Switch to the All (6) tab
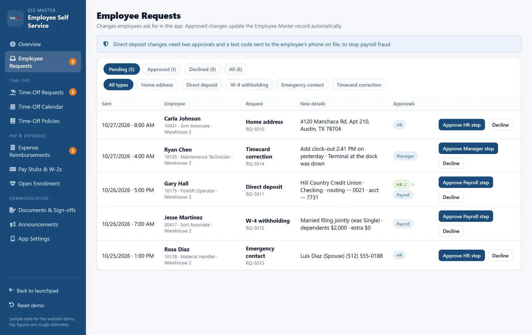 pyautogui.click(x=235, y=69)
